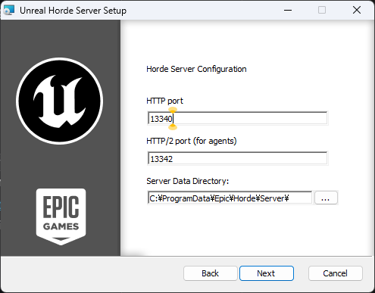Close the Unreal Horde Server Setup window

click(x=357, y=10)
